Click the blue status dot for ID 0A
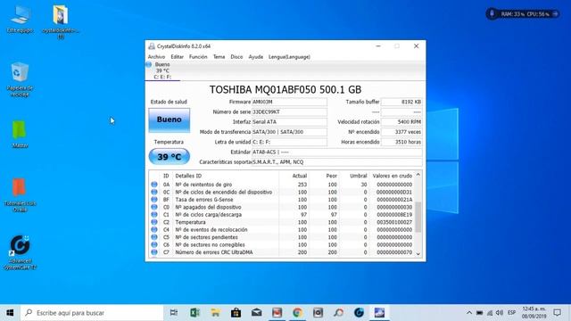Image resolution: width=571 pixels, height=321 pixels. click(x=154, y=185)
